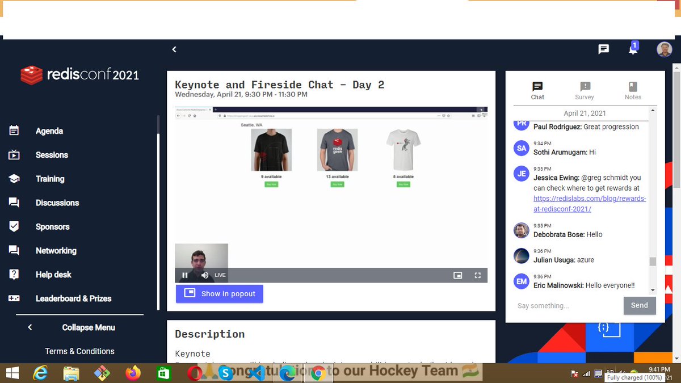Open messages icon in top bar
This screenshot has width=681, height=383.
click(x=604, y=49)
